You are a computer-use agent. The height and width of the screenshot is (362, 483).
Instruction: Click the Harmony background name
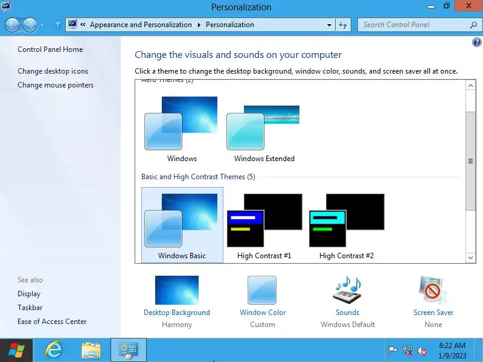(177, 325)
